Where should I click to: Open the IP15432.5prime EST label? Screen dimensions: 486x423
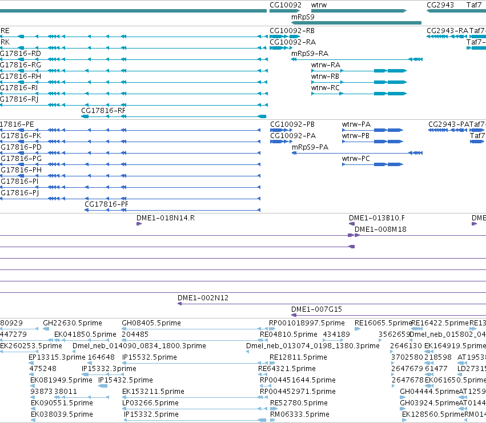tap(126, 380)
